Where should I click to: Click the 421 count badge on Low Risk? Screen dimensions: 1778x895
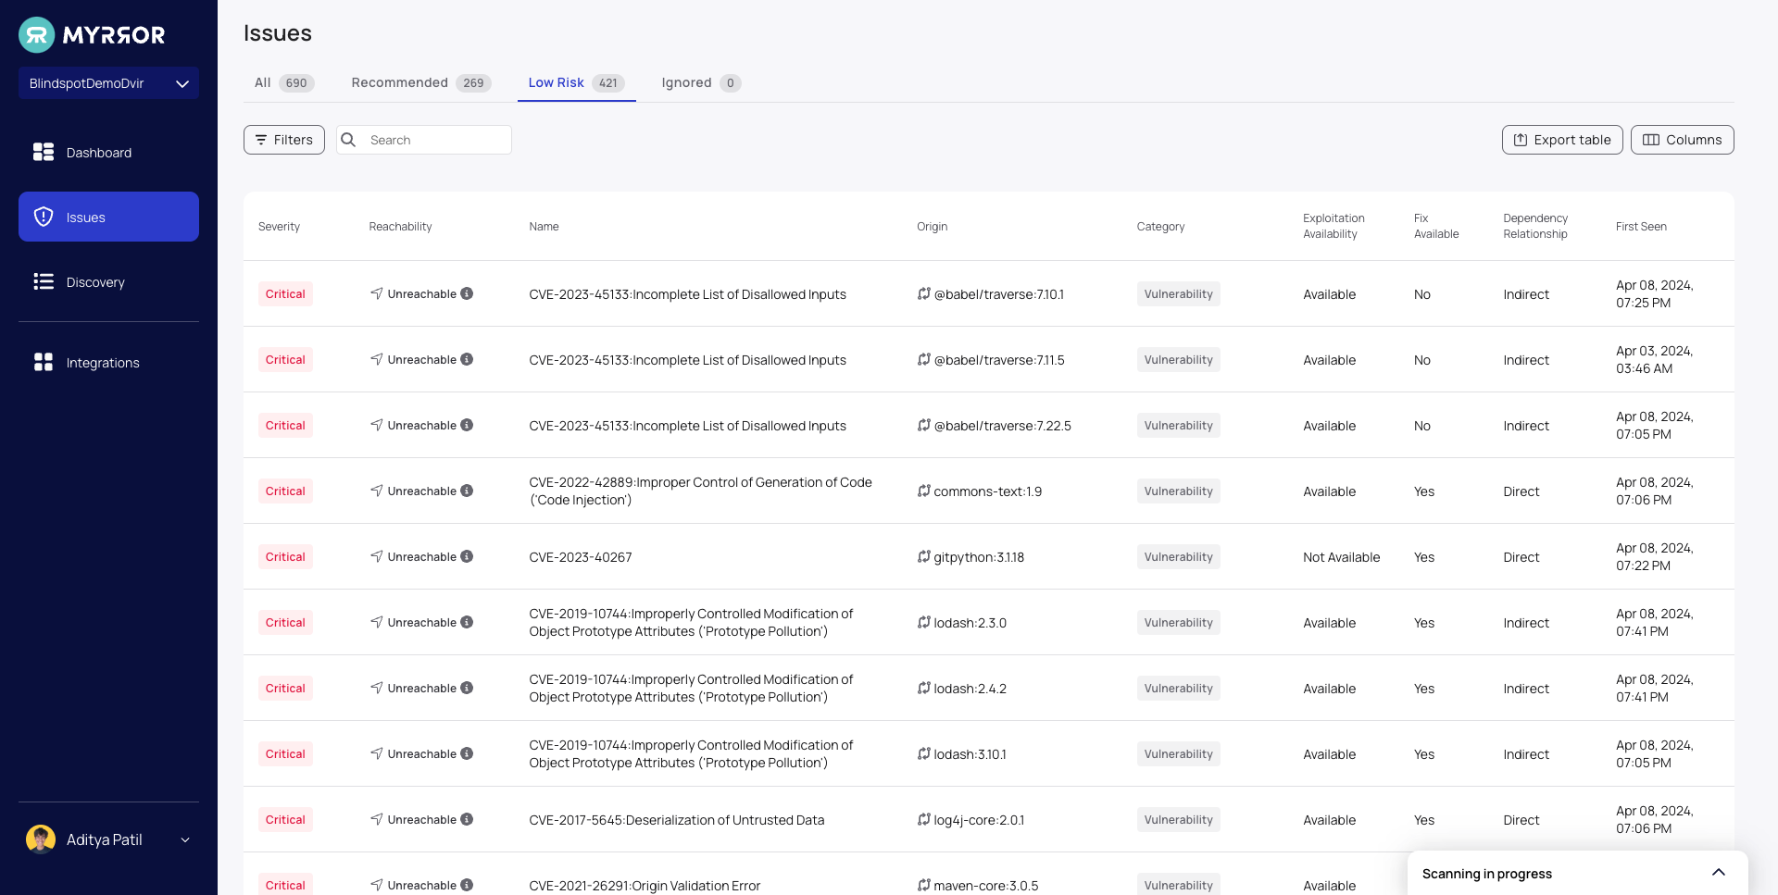pyautogui.click(x=607, y=82)
